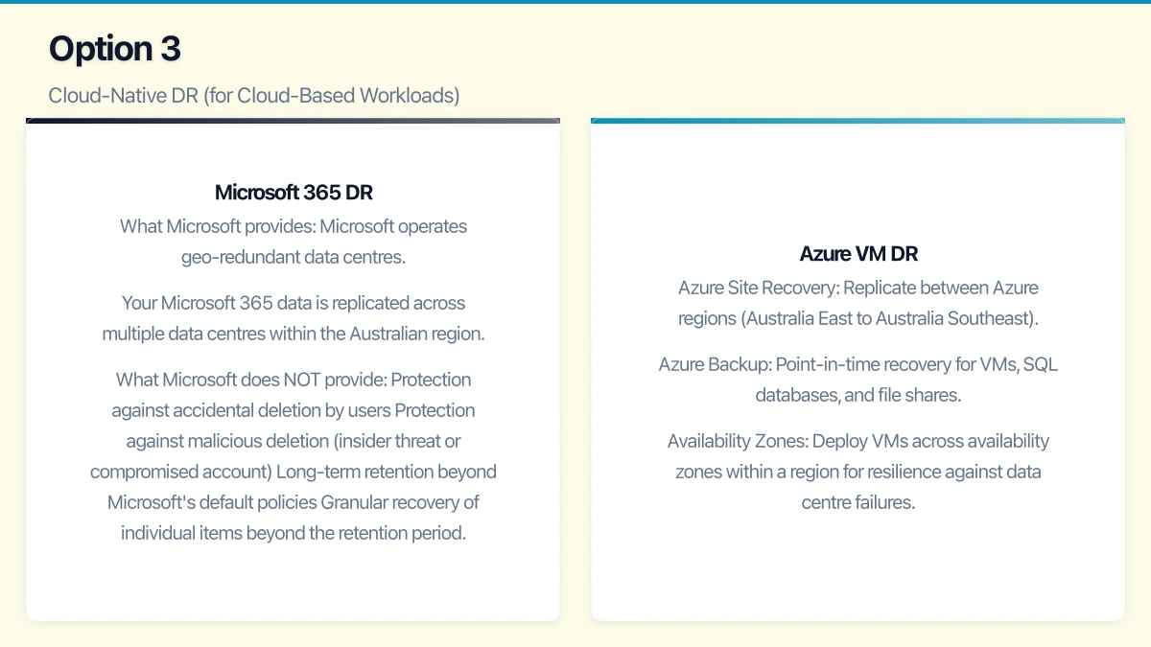Screen dimensions: 1151x647
Task: Click the "Your Microsoft 365 data is replicated" paragraph
Action: tap(294, 318)
